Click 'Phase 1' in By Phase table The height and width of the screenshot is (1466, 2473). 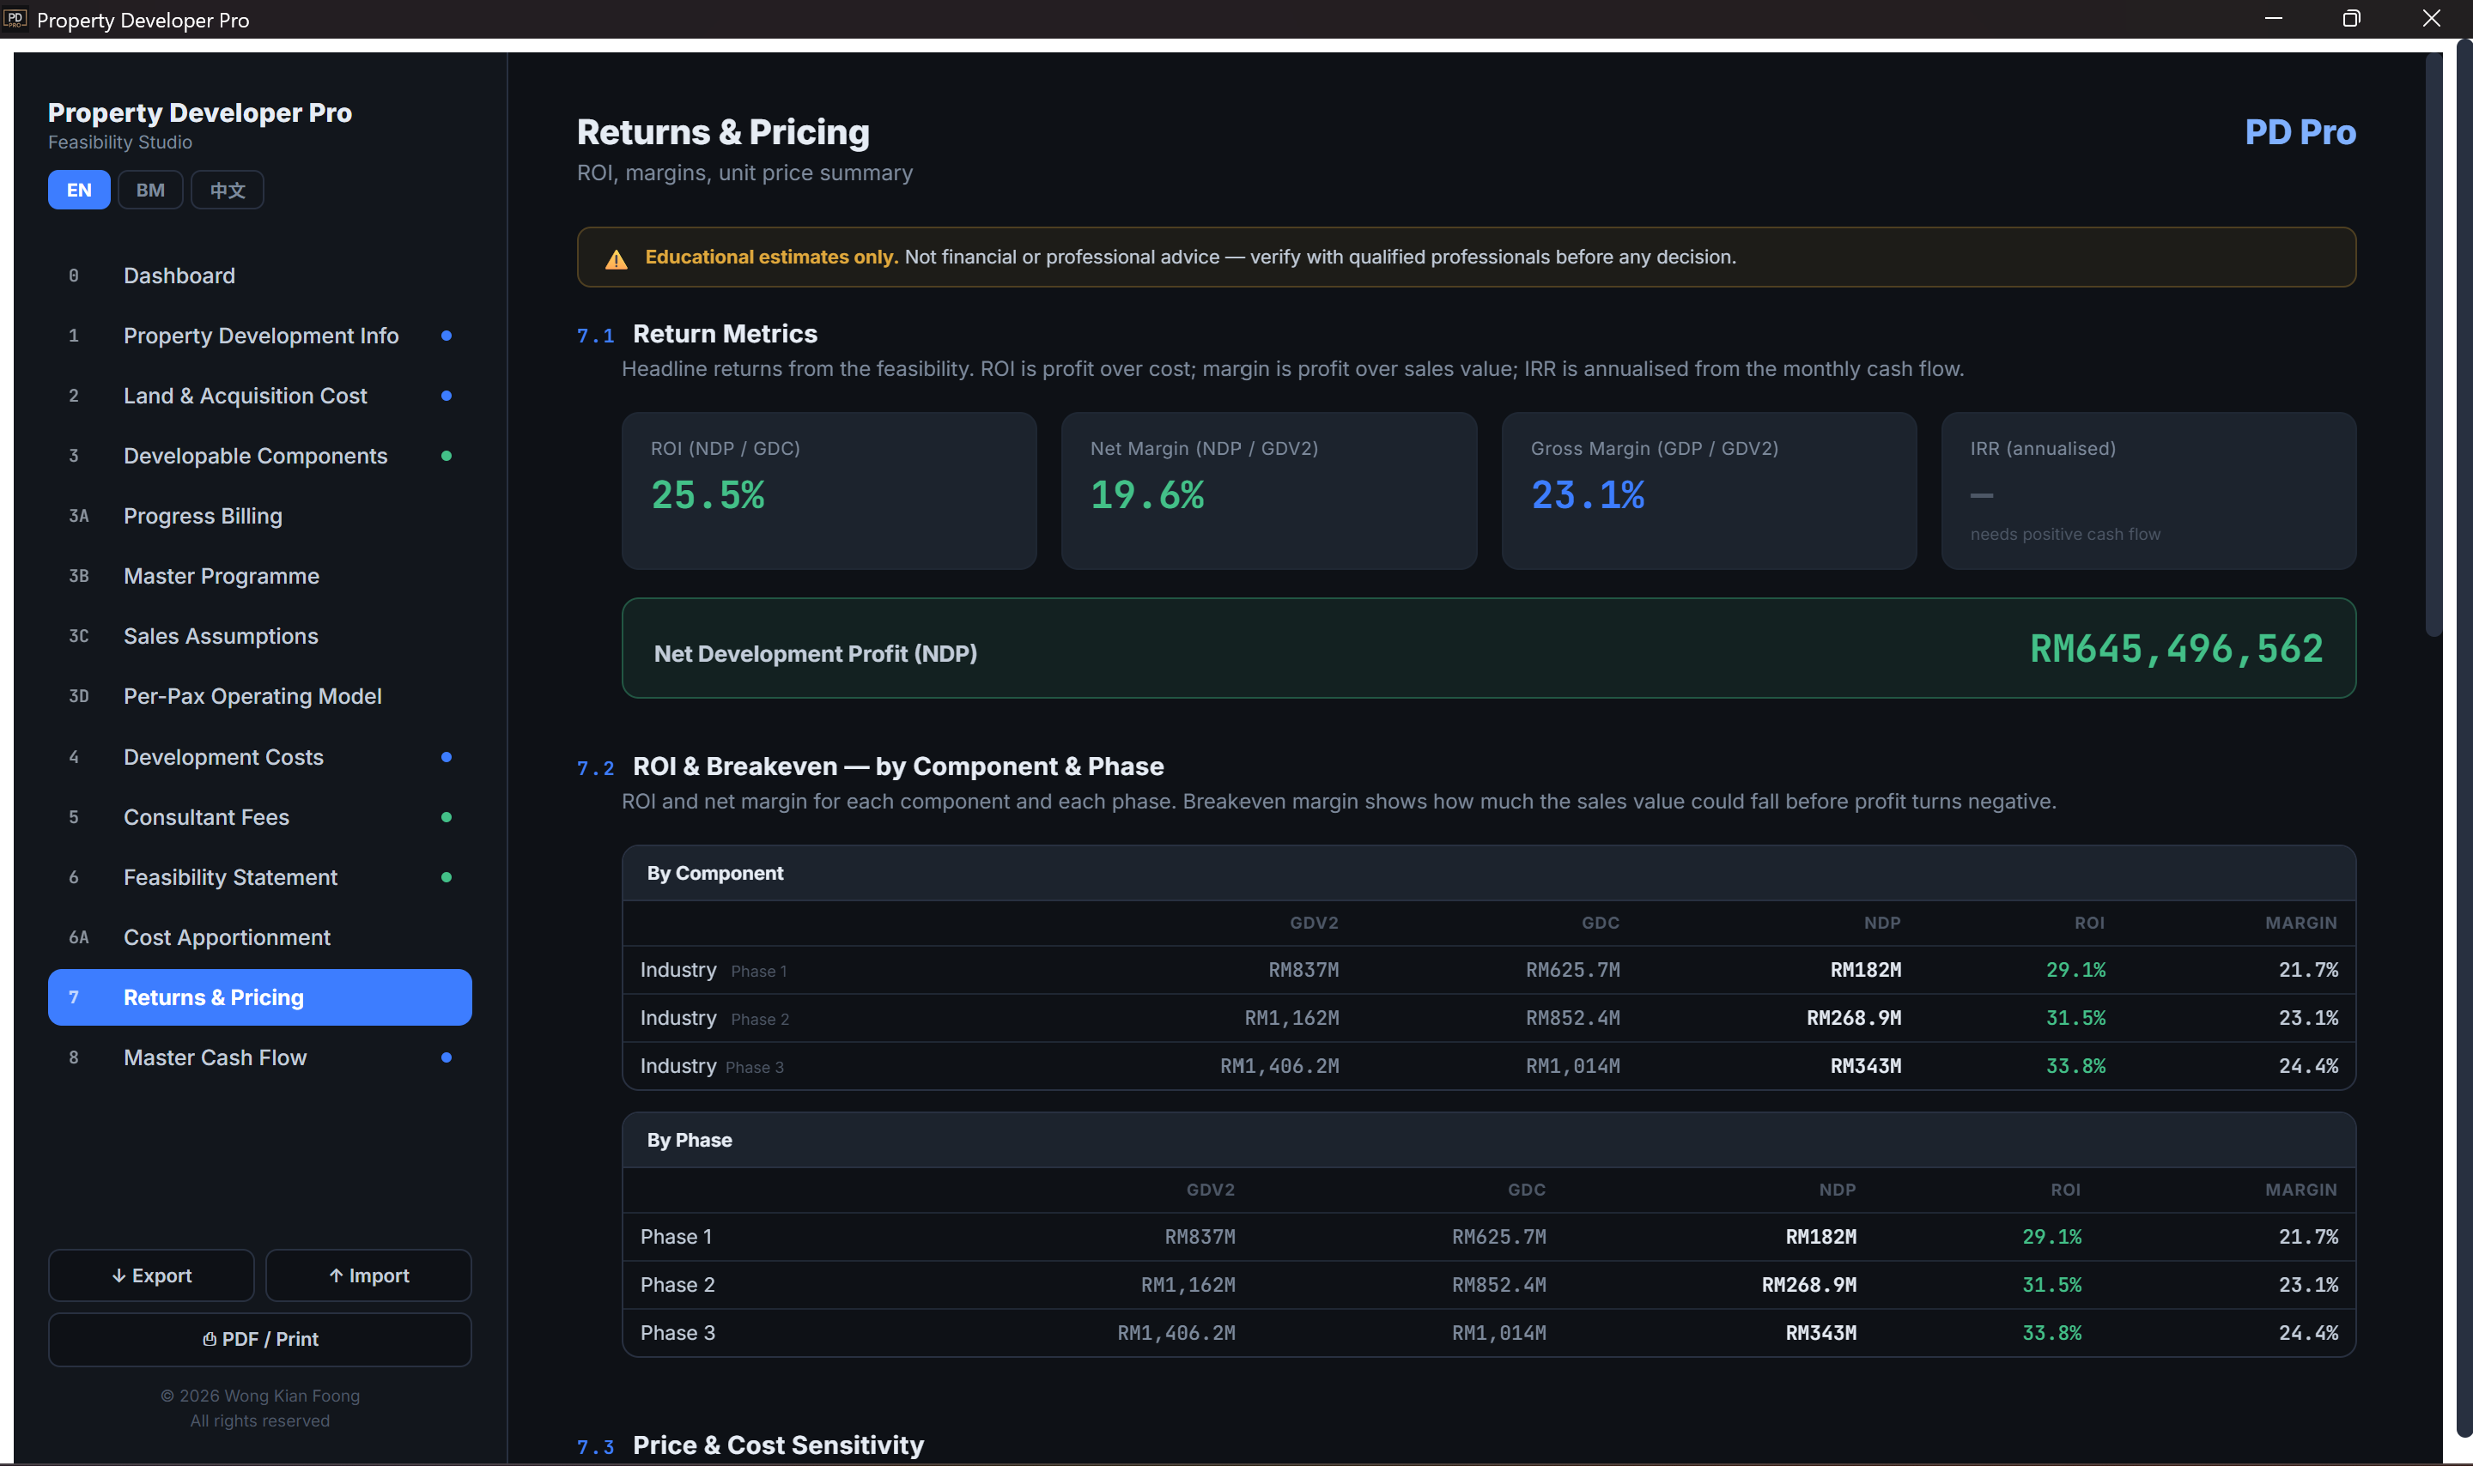[x=676, y=1237]
